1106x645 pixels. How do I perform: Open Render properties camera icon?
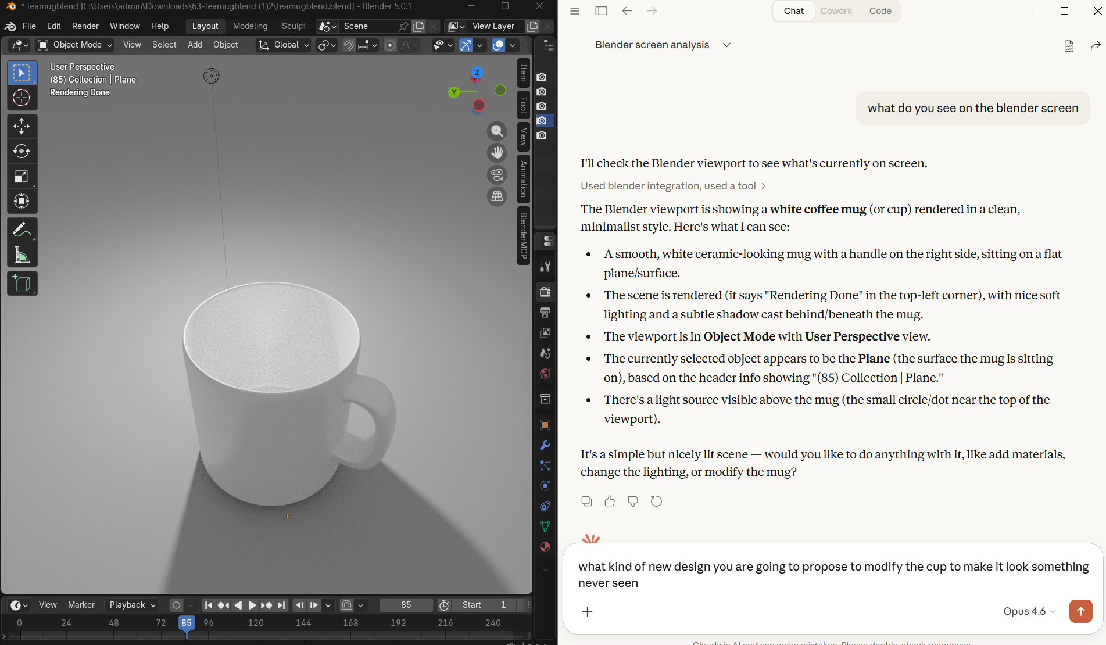pos(545,292)
